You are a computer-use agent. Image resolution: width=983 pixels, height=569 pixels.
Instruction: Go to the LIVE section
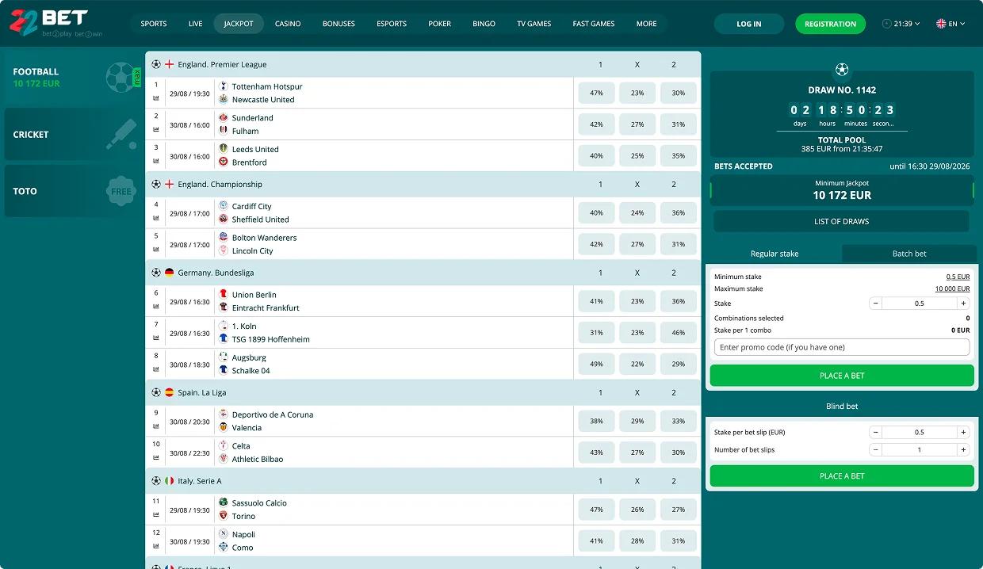pyautogui.click(x=195, y=24)
